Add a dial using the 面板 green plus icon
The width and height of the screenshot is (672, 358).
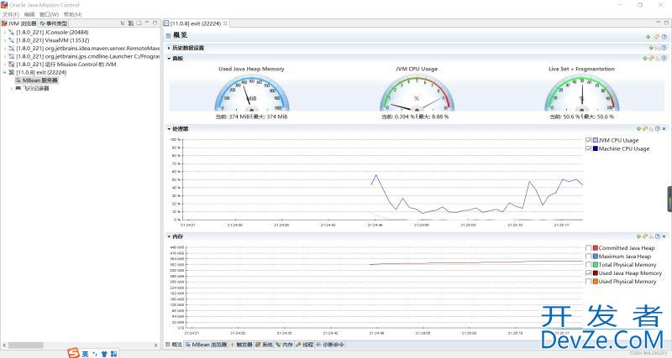(x=645, y=58)
